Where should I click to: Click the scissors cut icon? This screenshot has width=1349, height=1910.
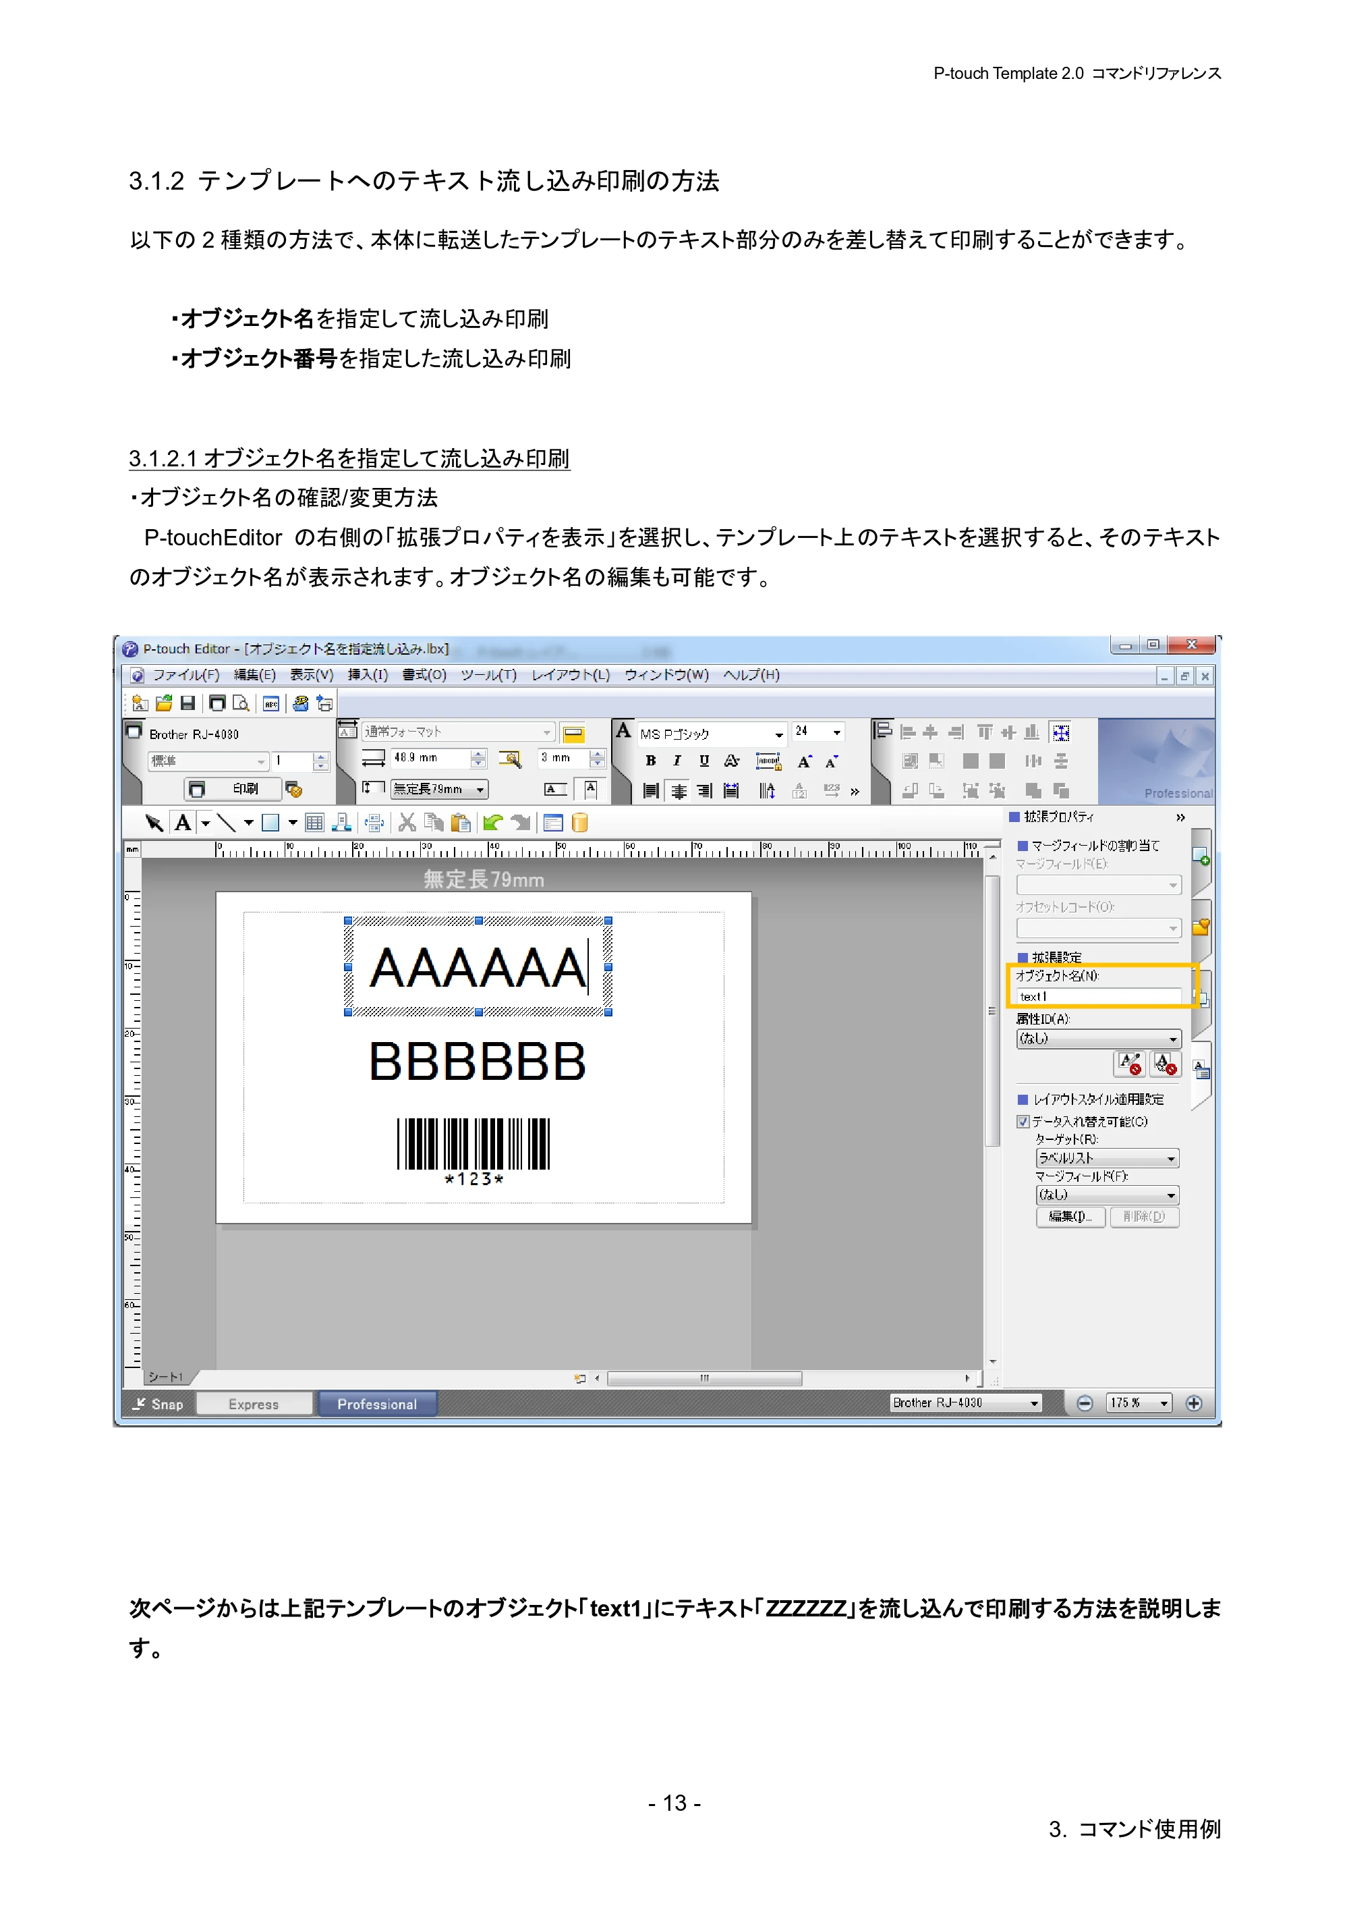coord(407,823)
